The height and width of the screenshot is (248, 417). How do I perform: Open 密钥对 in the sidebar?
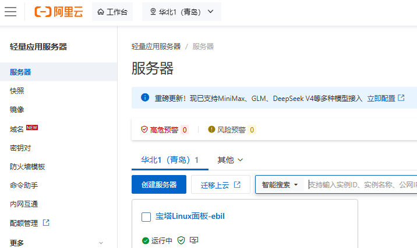20,148
